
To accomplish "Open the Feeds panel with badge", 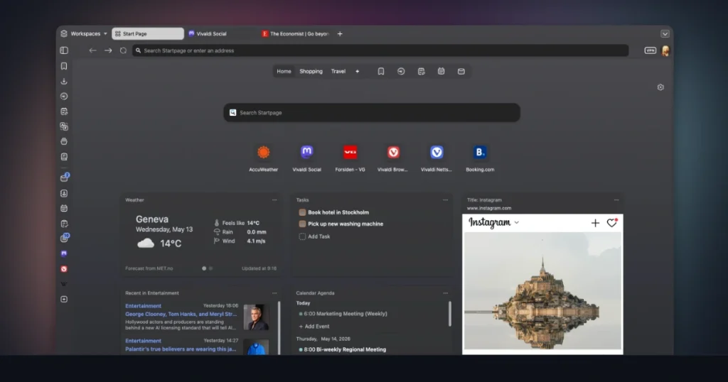I will pyautogui.click(x=65, y=239).
